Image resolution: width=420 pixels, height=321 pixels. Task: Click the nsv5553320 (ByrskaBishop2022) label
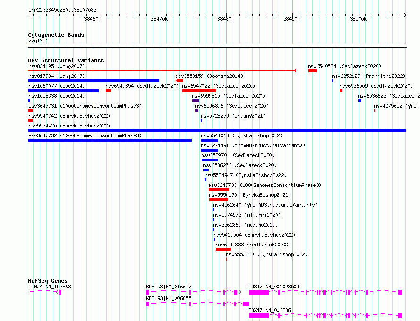click(x=267, y=254)
